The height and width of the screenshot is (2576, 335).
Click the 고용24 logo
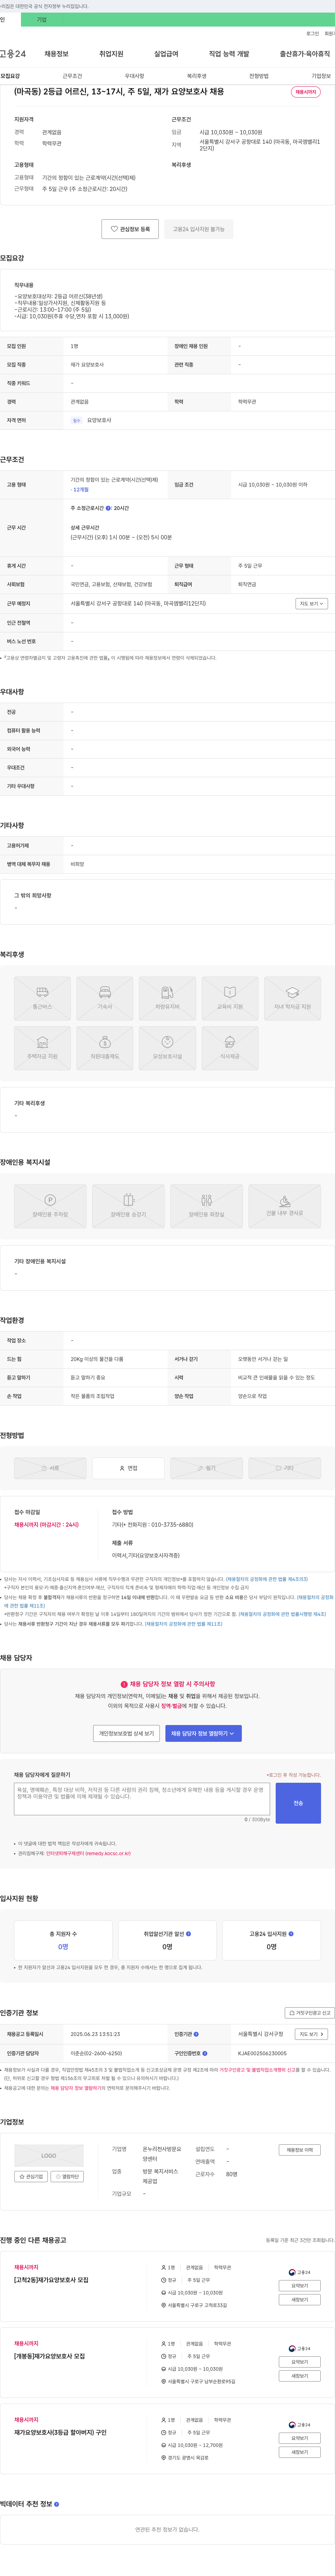[x=13, y=54]
